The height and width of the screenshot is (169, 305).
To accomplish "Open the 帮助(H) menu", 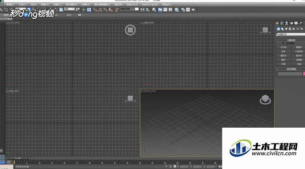I will pos(166,4).
